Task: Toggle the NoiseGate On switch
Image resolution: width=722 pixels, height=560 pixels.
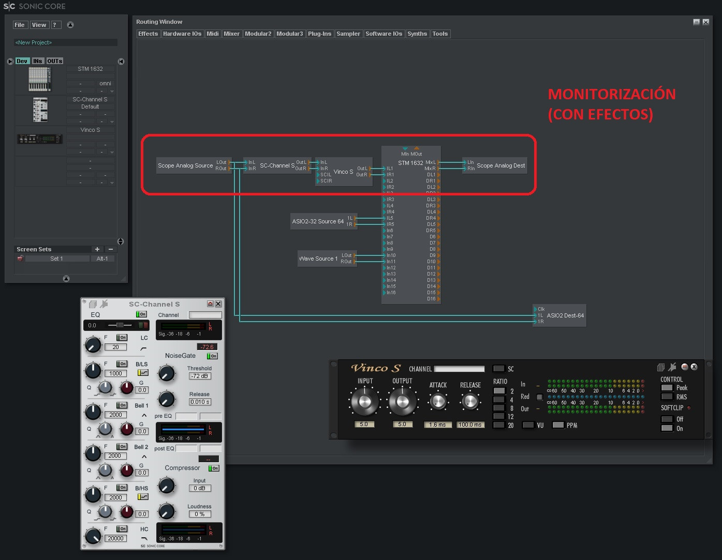Action: point(212,356)
